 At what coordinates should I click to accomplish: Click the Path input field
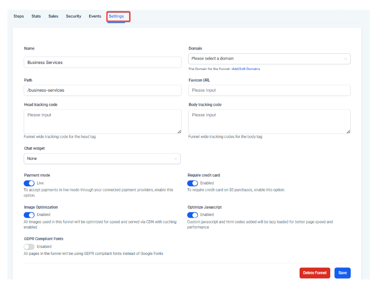pyautogui.click(x=102, y=90)
